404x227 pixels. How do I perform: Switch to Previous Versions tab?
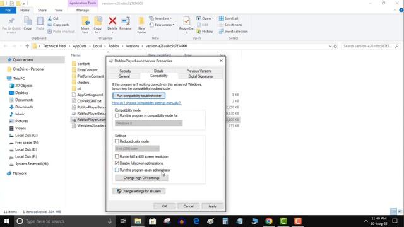click(x=199, y=71)
